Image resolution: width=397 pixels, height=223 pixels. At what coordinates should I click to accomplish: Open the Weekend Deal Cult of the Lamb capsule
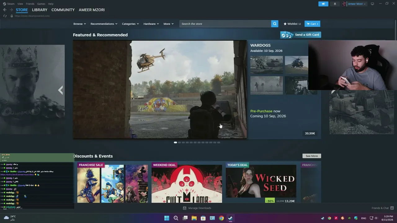tap(187, 183)
